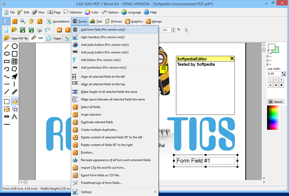Adjust line width with stepper arrows
Viewport: 289px width, 196px height.
283,74
